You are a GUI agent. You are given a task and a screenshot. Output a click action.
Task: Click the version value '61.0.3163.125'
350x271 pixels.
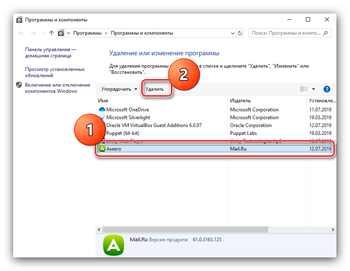[207, 240]
